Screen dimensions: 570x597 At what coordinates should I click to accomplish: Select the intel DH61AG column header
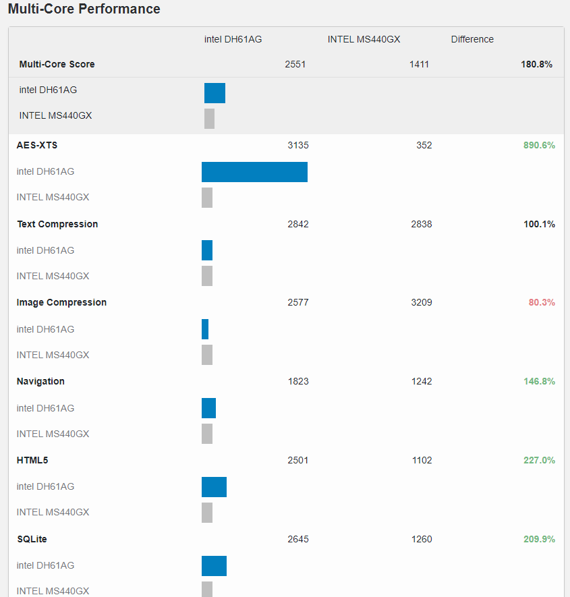233,39
